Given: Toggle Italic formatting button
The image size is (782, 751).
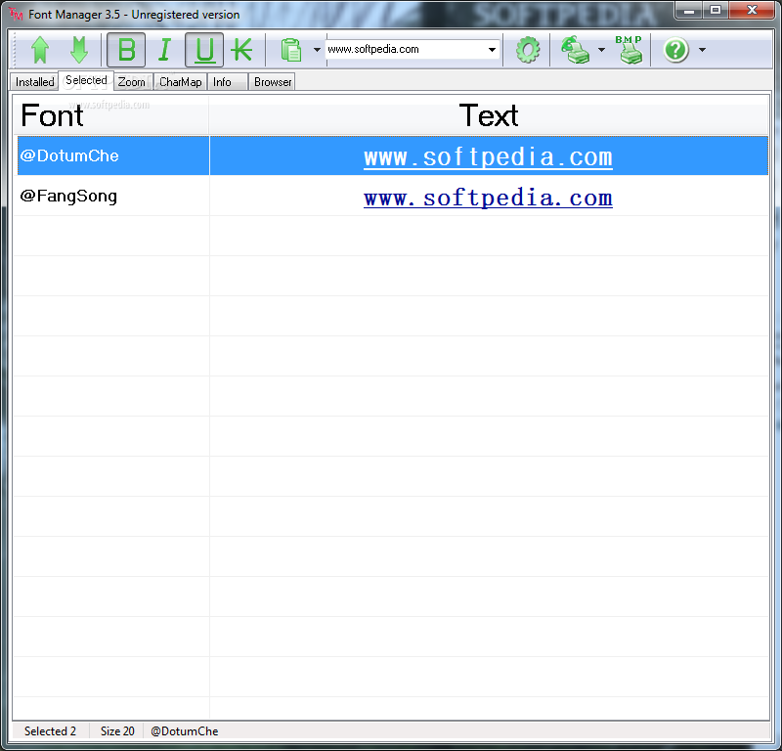Looking at the screenshot, I should click(164, 50).
